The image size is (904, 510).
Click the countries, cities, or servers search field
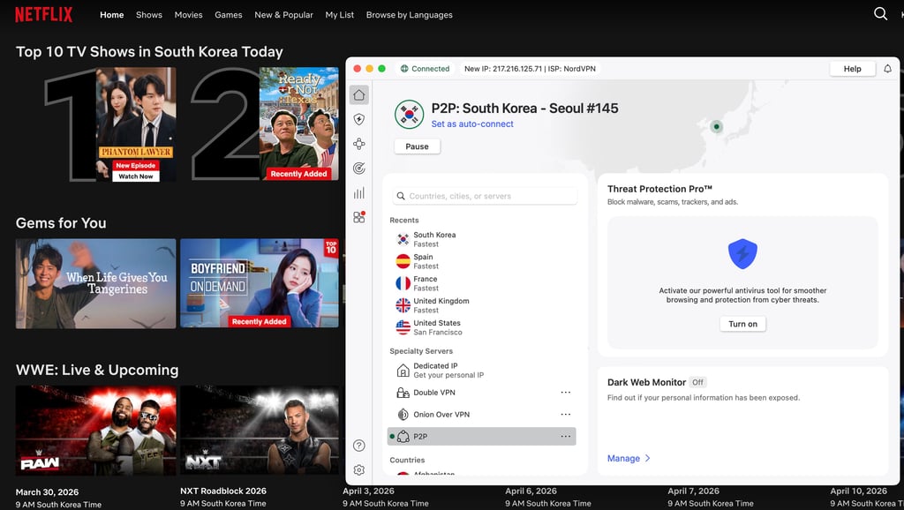(x=485, y=196)
